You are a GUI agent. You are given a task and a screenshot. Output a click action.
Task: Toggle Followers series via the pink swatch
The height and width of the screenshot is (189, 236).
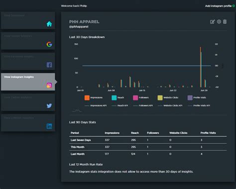[x=135, y=97]
